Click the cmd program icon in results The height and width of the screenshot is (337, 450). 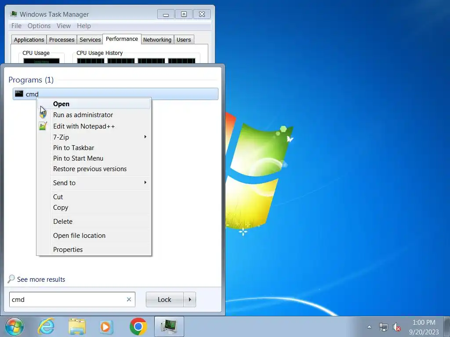(19, 94)
